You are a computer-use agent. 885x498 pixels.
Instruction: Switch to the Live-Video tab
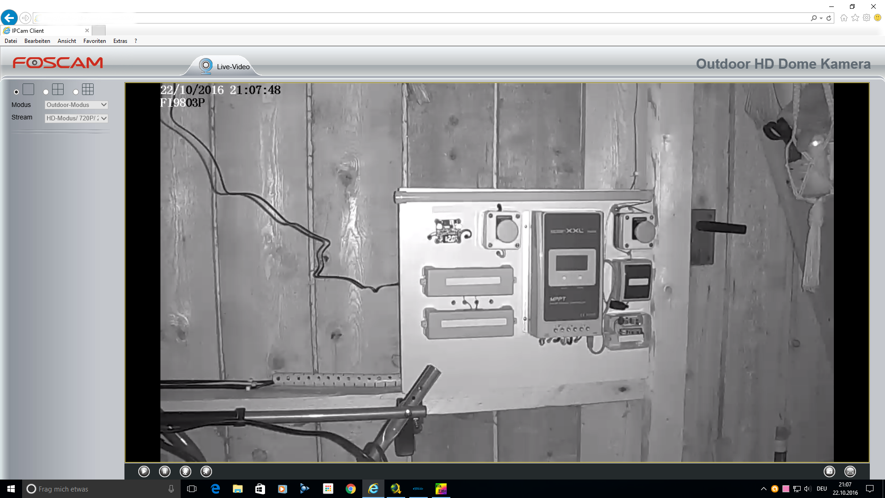pyautogui.click(x=225, y=66)
